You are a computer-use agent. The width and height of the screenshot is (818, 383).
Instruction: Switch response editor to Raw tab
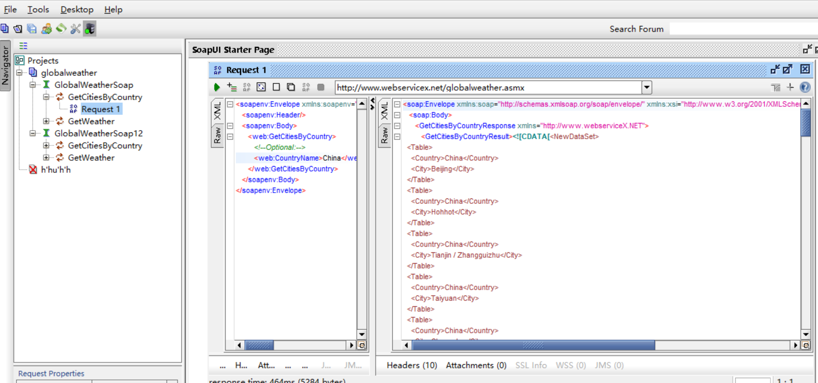385,136
